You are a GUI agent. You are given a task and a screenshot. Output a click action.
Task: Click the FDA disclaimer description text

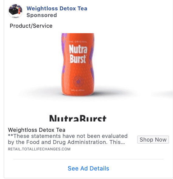click(68, 139)
